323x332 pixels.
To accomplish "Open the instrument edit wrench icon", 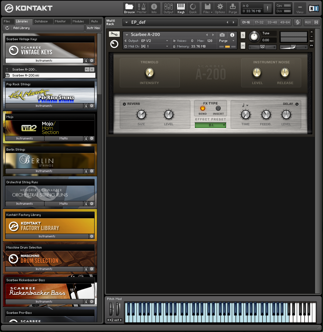I will pyautogui.click(x=114, y=34).
